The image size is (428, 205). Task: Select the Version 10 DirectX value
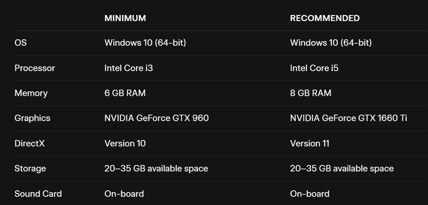[125, 144]
